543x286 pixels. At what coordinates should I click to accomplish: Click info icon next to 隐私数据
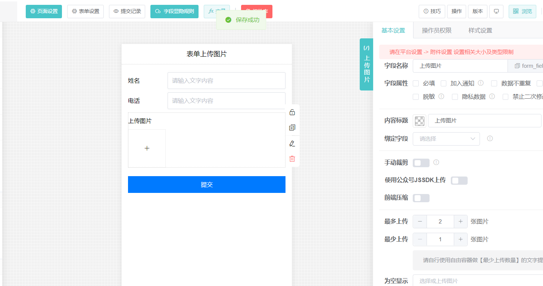point(492,96)
